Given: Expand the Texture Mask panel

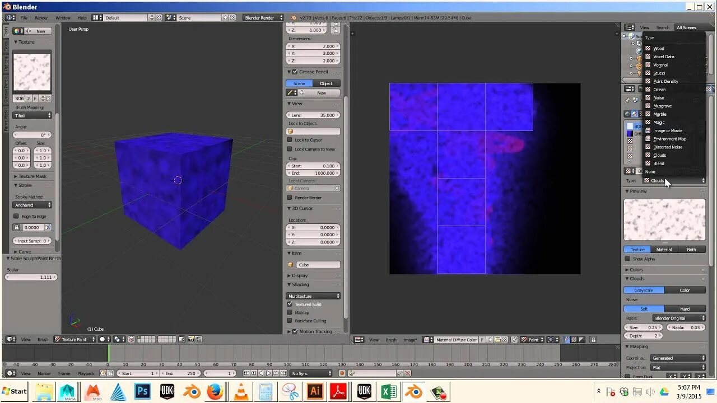Looking at the screenshot, I should 32,176.
